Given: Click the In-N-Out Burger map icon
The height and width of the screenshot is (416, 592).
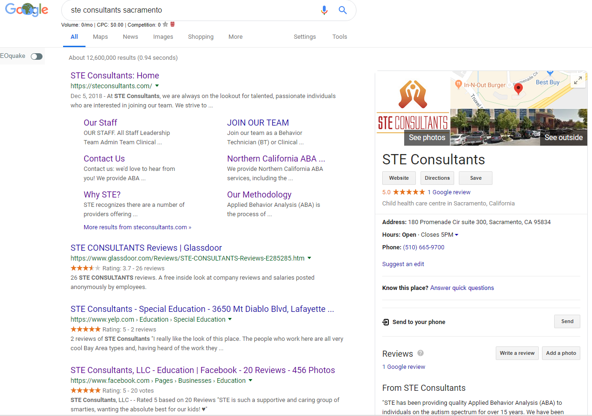Looking at the screenshot, I should [x=459, y=85].
